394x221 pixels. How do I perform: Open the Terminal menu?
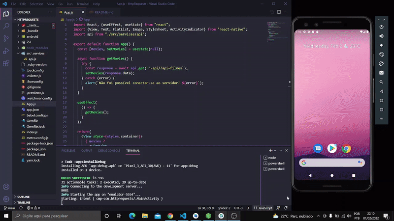tap(83, 4)
